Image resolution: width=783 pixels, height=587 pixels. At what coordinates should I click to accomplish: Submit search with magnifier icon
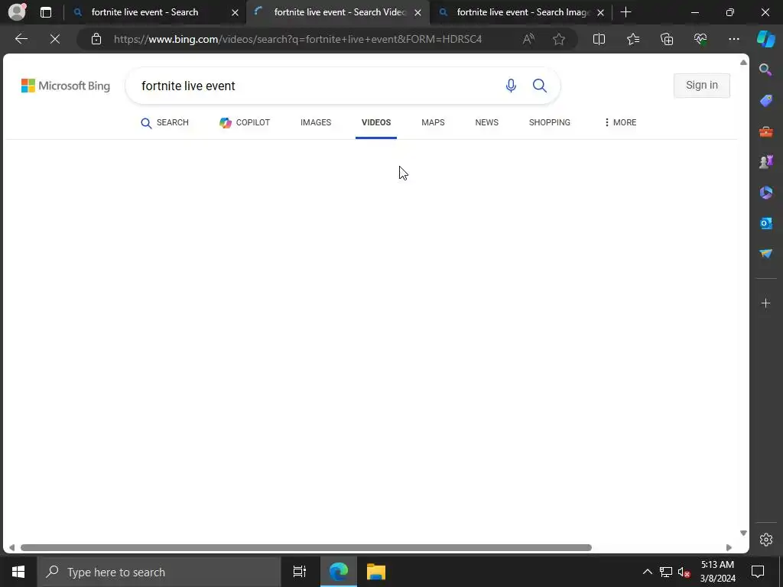539,86
